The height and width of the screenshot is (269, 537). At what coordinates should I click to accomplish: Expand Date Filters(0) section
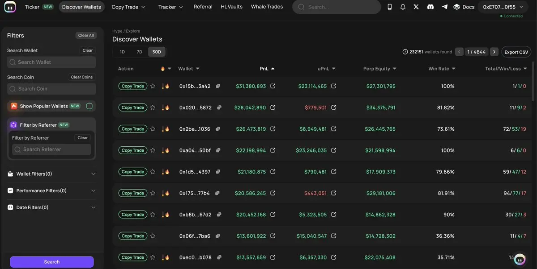(x=52, y=207)
